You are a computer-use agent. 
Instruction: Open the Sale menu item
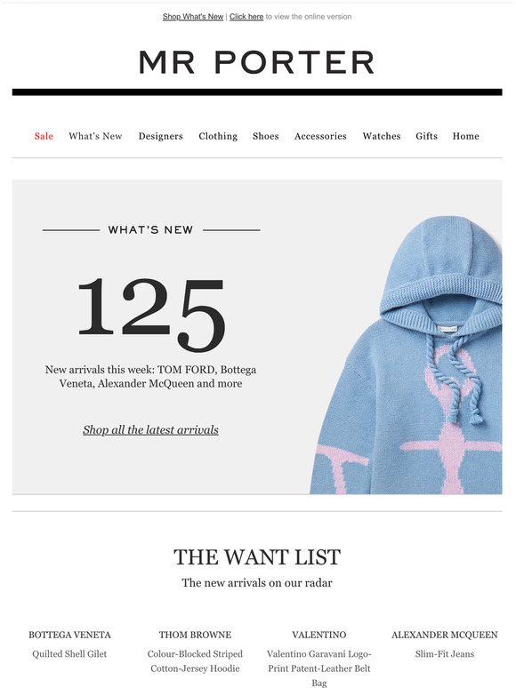coord(44,136)
